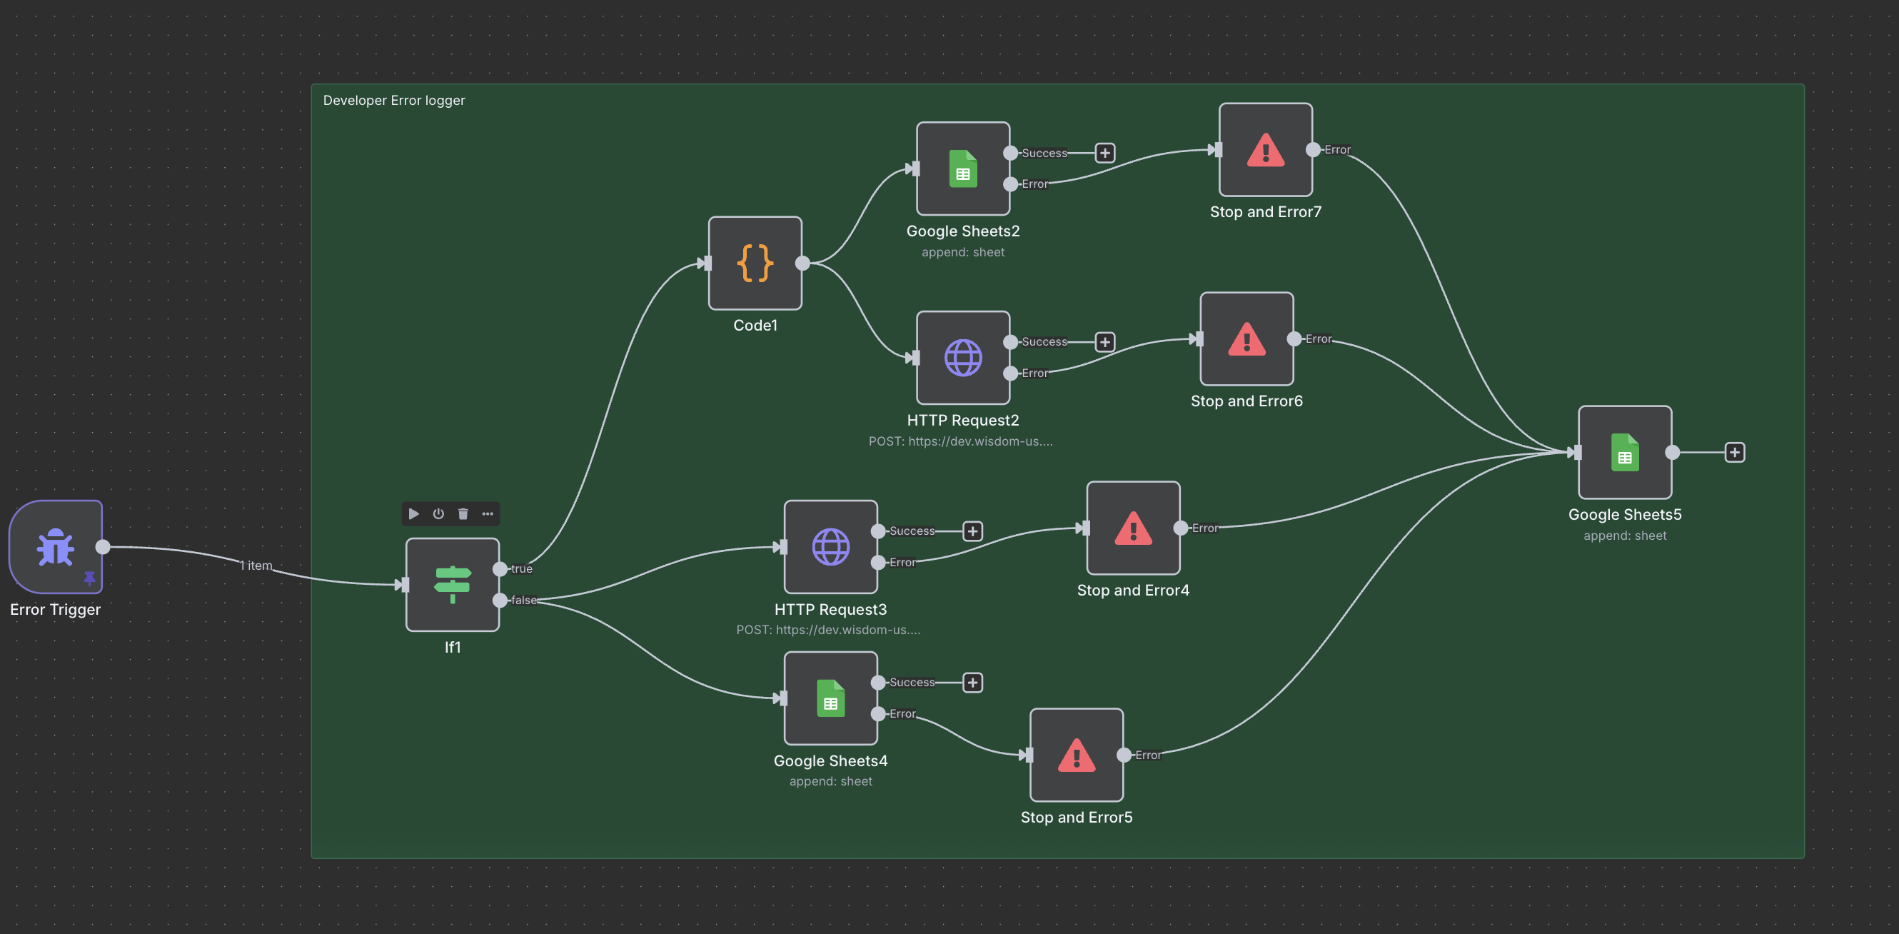The width and height of the screenshot is (1899, 934).
Task: Click the If1 false output connector
Action: (500, 600)
